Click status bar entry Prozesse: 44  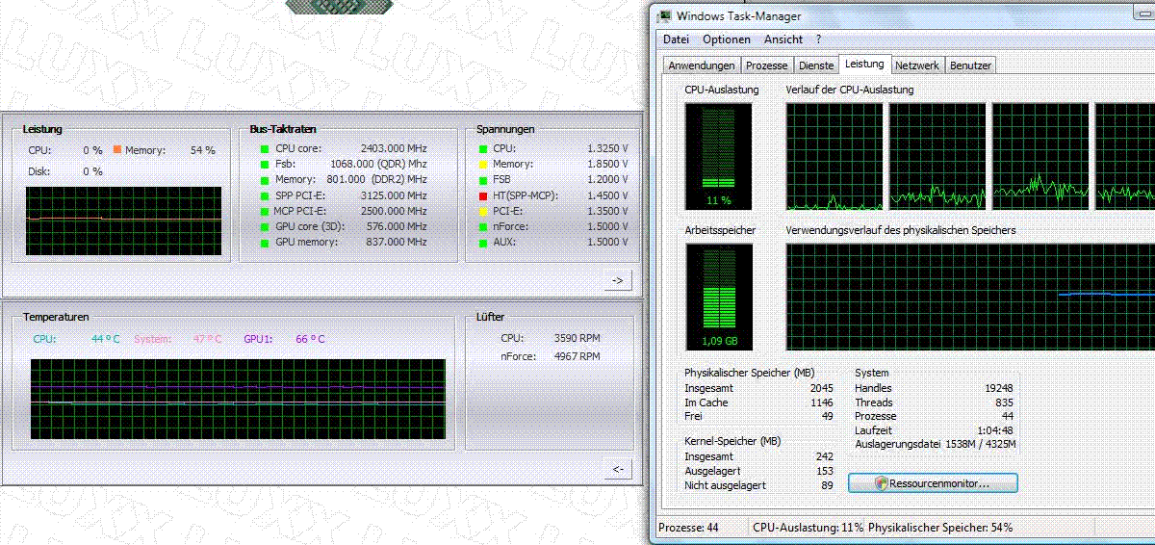tap(690, 528)
